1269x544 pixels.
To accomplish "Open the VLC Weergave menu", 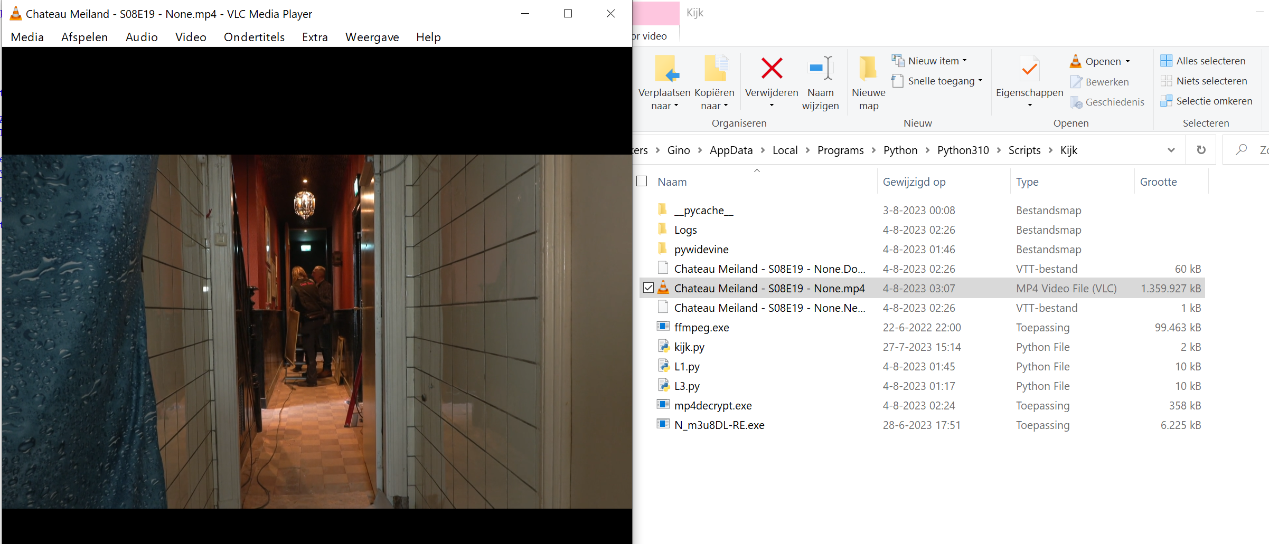I will tap(372, 37).
